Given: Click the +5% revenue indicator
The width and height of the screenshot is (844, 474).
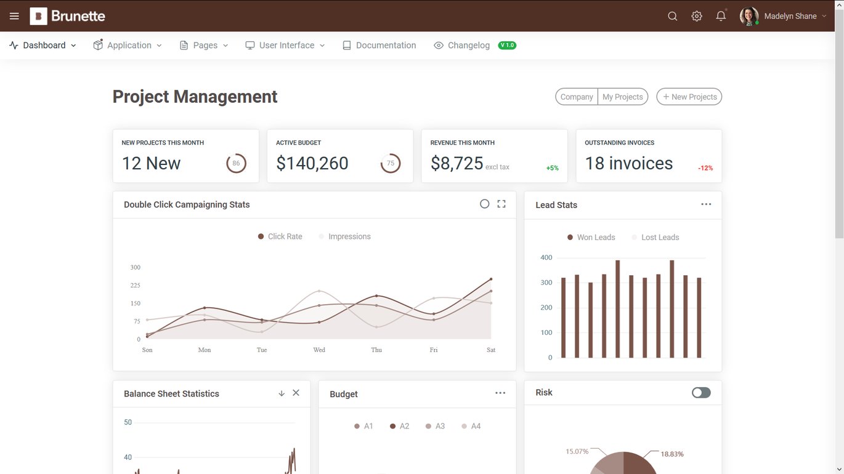Looking at the screenshot, I should [x=552, y=168].
